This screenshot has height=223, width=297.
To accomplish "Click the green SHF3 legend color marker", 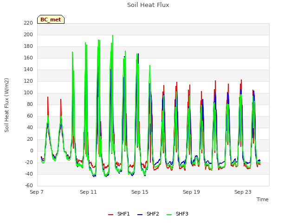I will click(169, 215).
